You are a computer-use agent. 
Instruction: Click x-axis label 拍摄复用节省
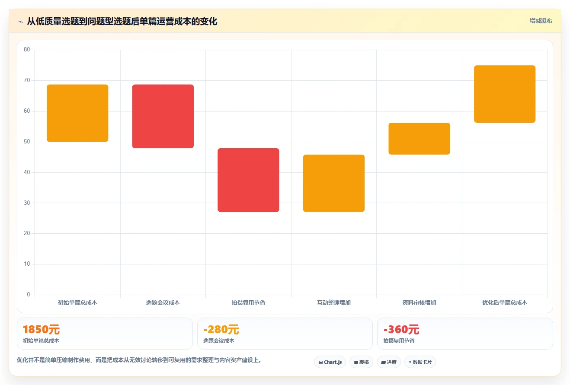(248, 302)
